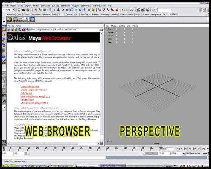Click the blue-highlighted last shelf button
The height and width of the screenshot is (169, 211).
(x=32, y=19)
